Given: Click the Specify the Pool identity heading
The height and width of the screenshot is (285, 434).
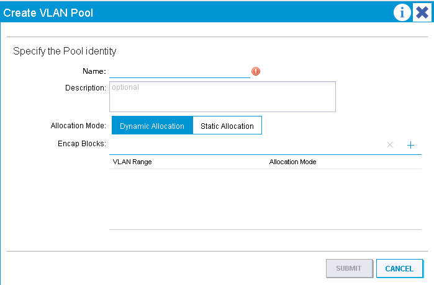Looking at the screenshot, I should [x=65, y=51].
